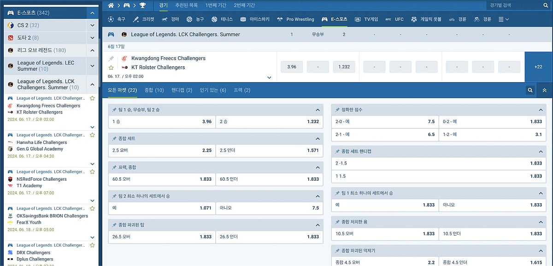
Task: Expand the CS 2 (32) category
Action: 93,25
